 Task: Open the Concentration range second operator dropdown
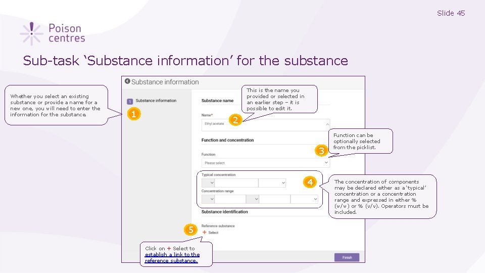(253, 199)
